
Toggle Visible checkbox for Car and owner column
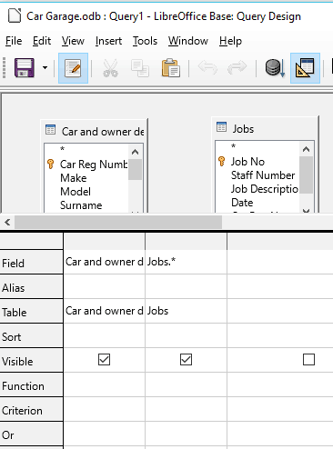(104, 360)
